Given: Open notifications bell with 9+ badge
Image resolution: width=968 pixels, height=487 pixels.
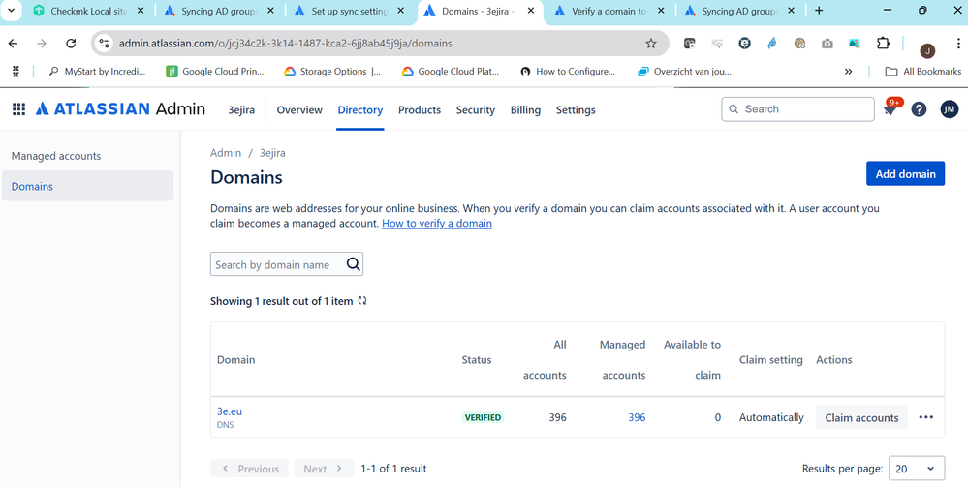Looking at the screenshot, I should pyautogui.click(x=890, y=109).
